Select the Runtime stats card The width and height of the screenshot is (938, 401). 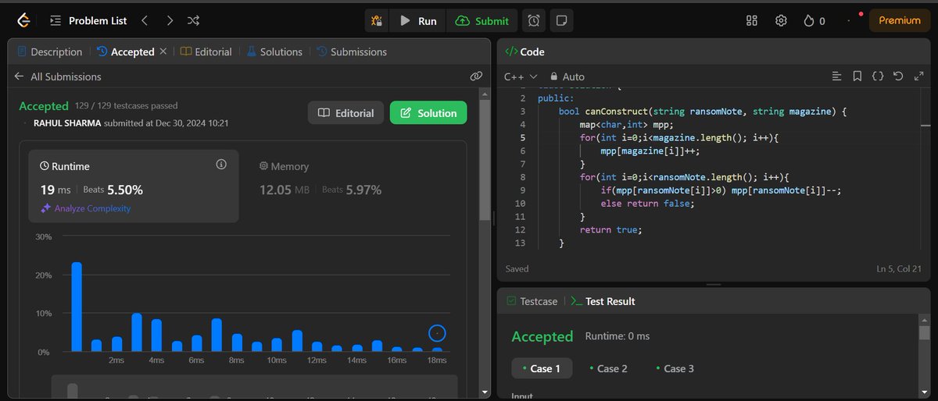click(134, 184)
